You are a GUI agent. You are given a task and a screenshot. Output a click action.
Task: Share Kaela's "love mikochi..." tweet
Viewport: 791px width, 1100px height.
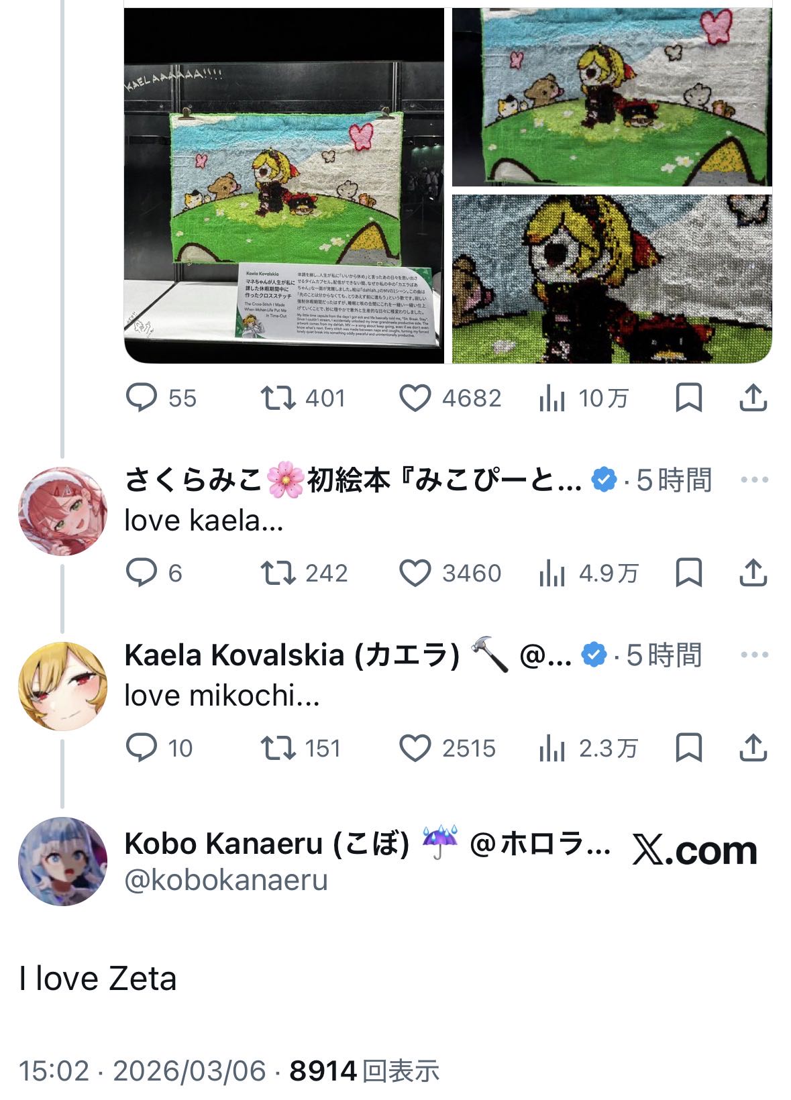[753, 748]
